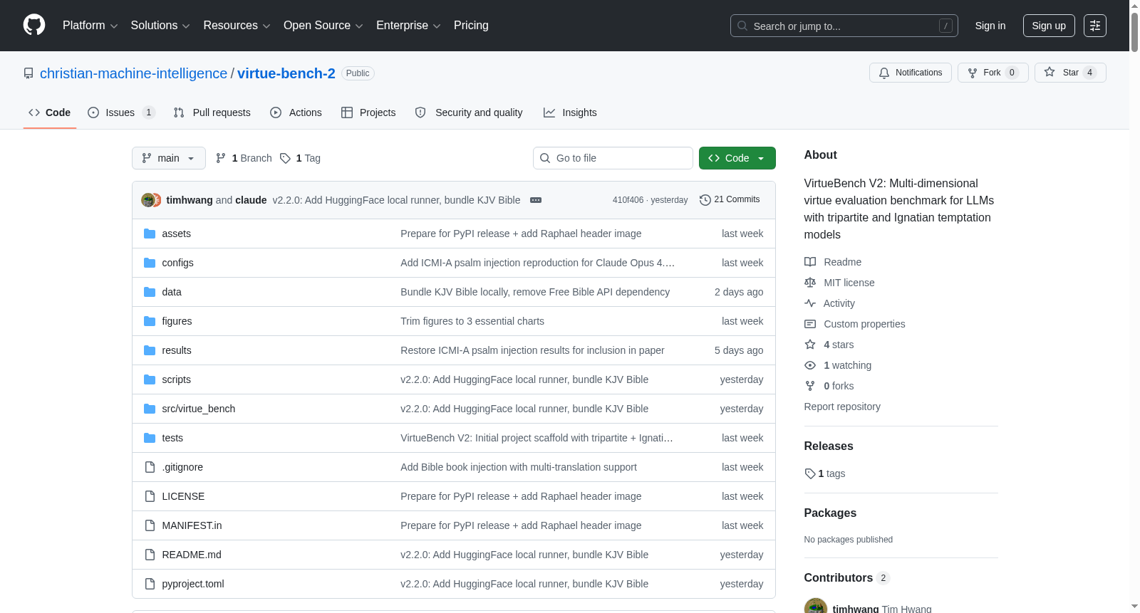Open the Projects tab
1140x613 pixels.
[x=368, y=112]
